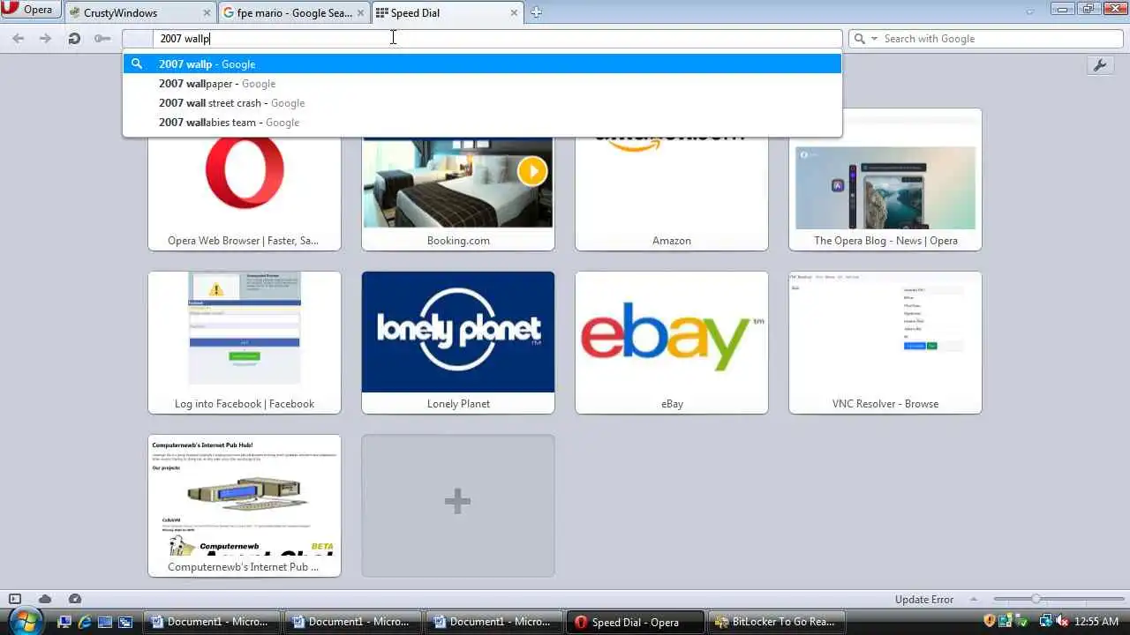Viewport: 1130px width, 635px height.
Task: Open second Document1 - Microsoft Word taskbar button
Action: tap(352, 622)
